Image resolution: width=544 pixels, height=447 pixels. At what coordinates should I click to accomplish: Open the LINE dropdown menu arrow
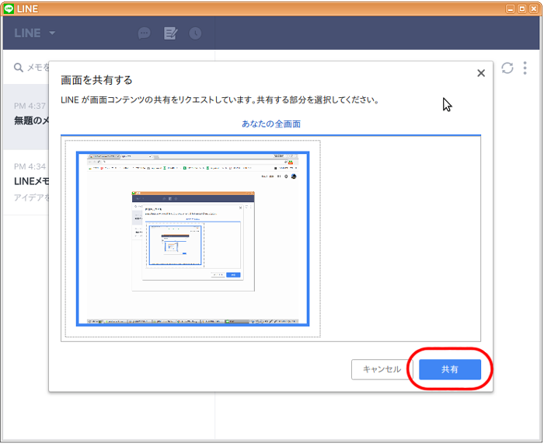pyautogui.click(x=52, y=33)
